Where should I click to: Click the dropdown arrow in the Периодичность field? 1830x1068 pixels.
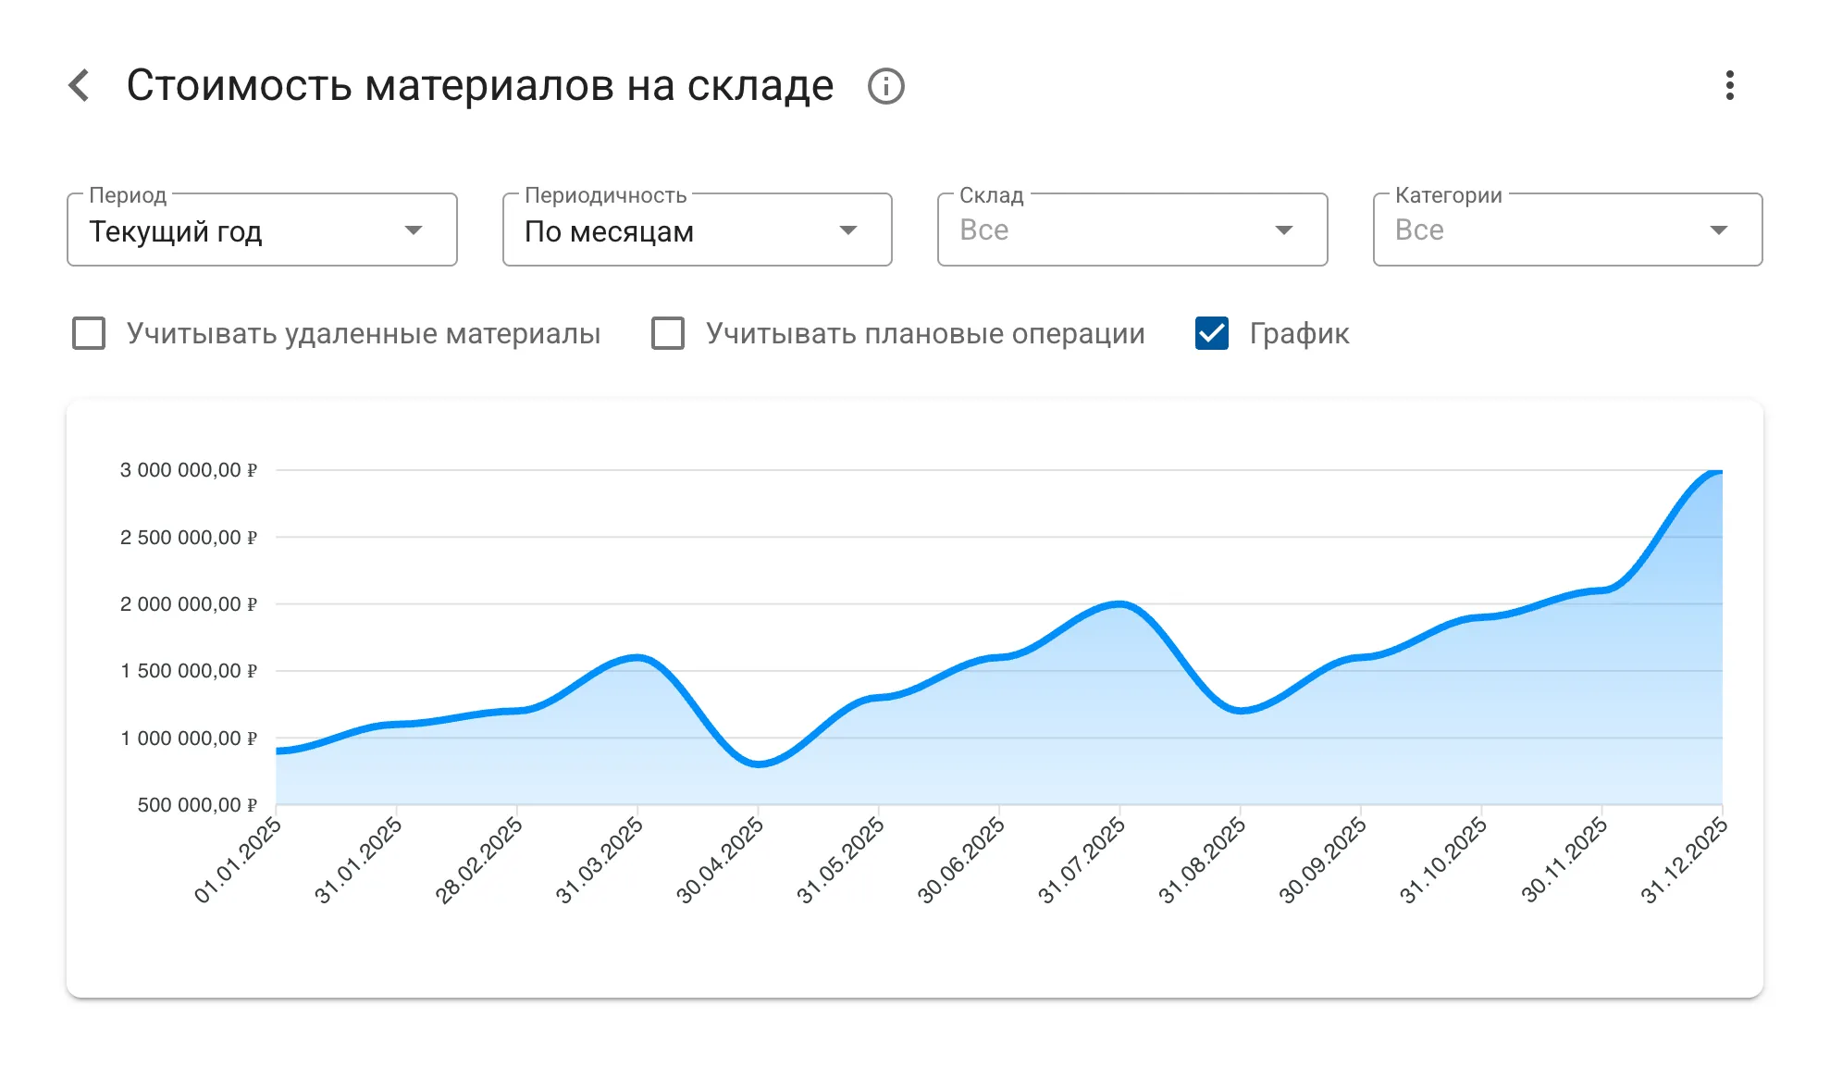point(848,230)
